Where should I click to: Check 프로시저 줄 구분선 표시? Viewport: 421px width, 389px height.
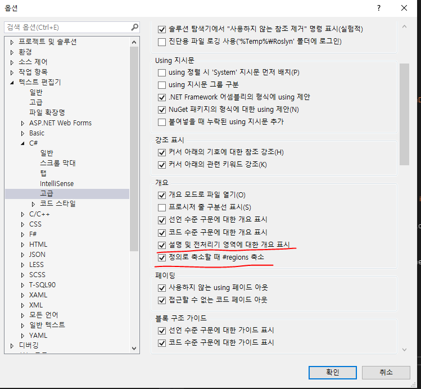coord(162,207)
